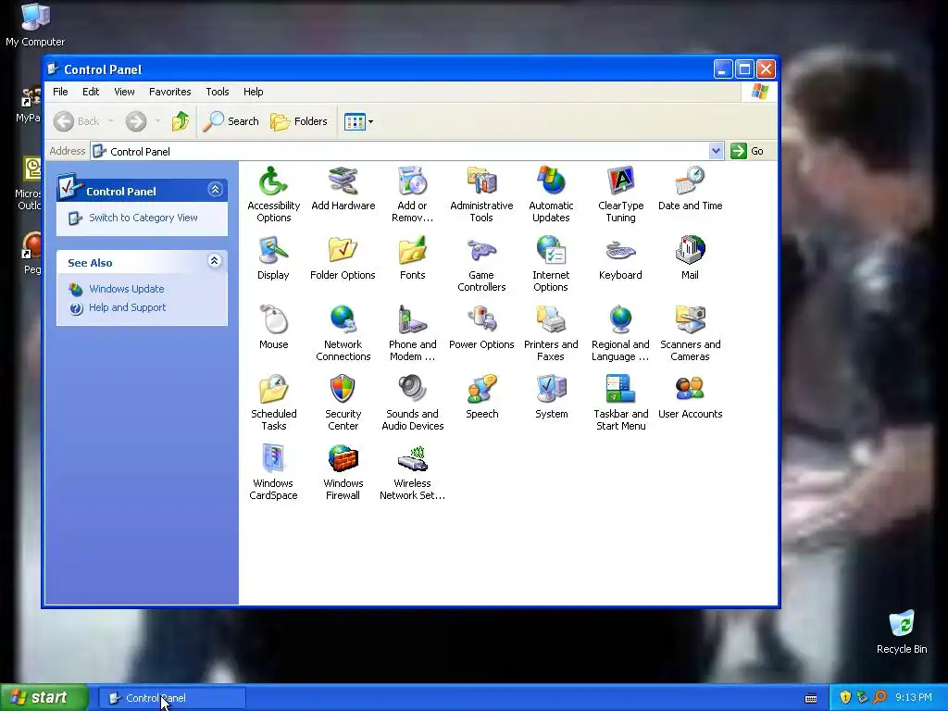Screen dimensions: 948x711
Task: Open the Windows Update link
Action: (126, 289)
